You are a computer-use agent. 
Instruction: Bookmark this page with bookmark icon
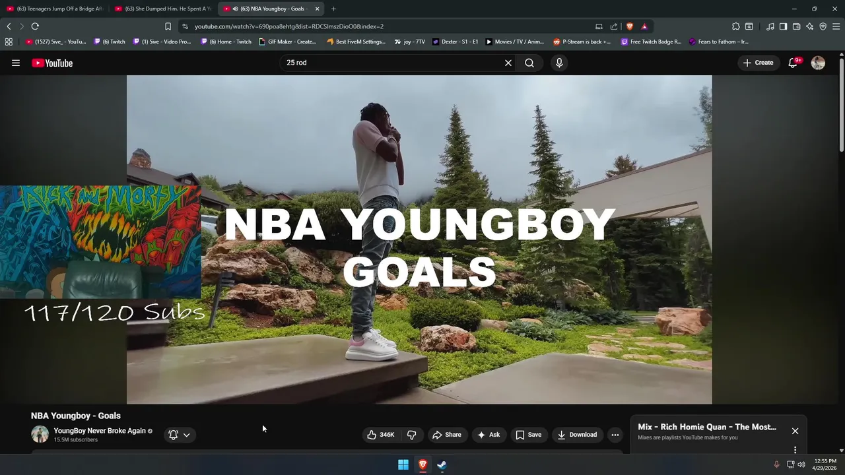[168, 26]
